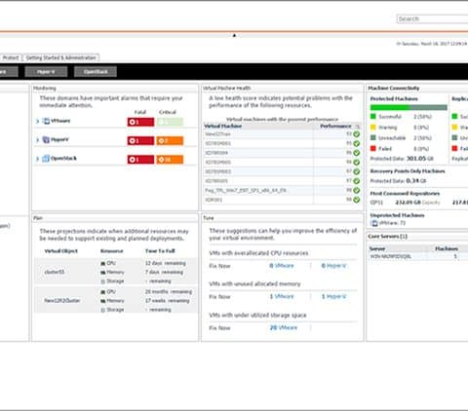Click the Storage icon in the second cluster row
This screenshot has width=468, height=411.
point(103,310)
